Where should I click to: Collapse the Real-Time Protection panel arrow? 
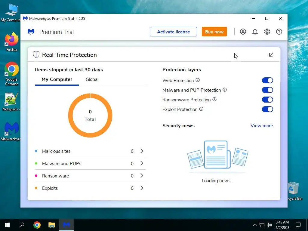(x=271, y=55)
